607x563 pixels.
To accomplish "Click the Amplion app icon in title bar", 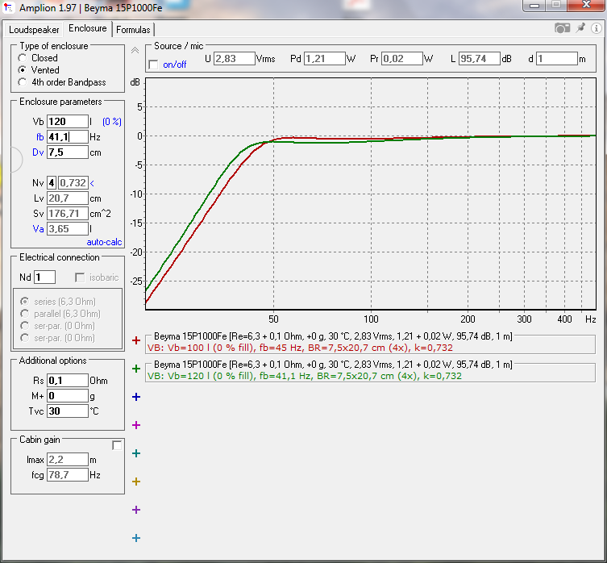I will (8, 7).
